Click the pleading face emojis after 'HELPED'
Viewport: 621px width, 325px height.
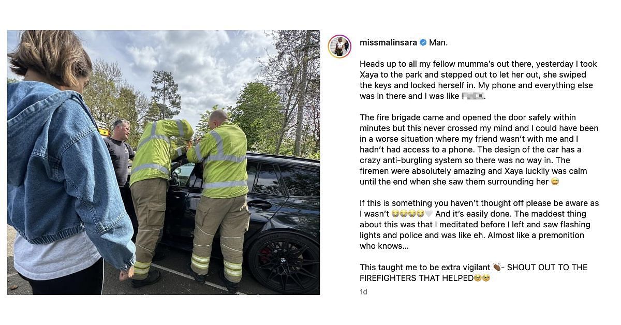point(482,278)
